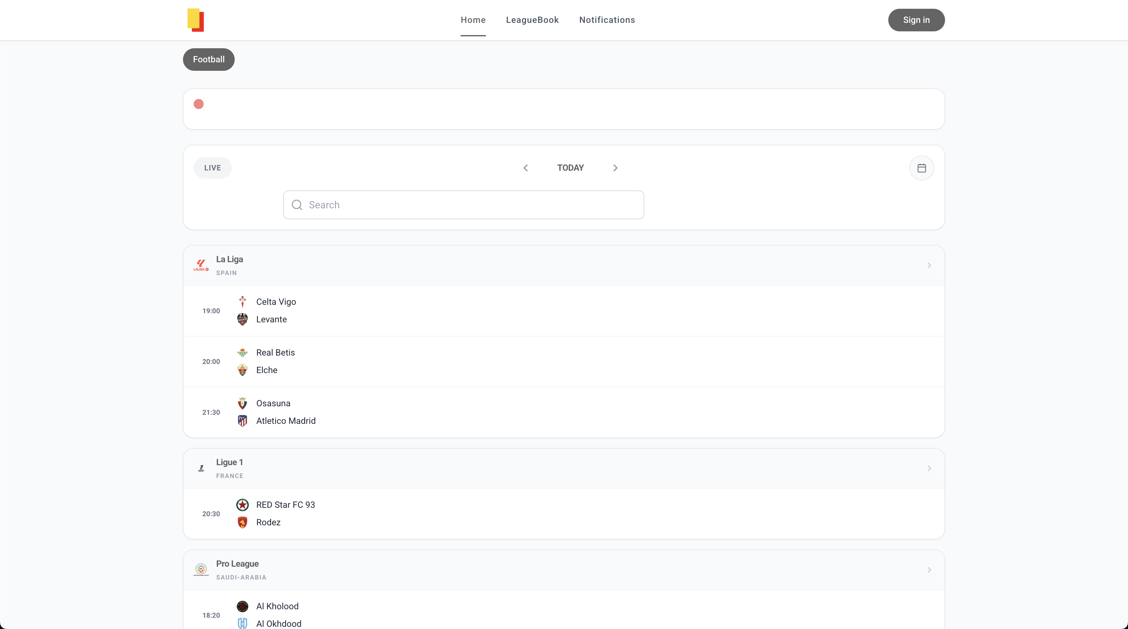
Task: Select the Football sport chip
Action: [x=208, y=60]
